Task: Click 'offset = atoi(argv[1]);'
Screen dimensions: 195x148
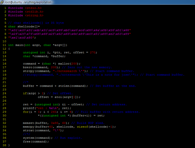Action: click(x=59, y=97)
